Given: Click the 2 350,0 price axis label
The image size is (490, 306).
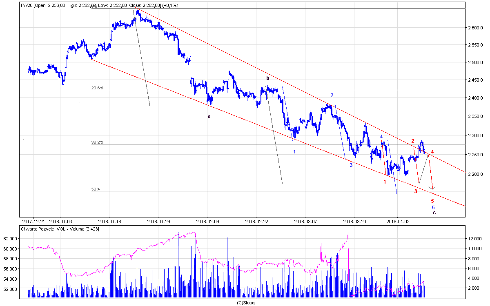Looking at the screenshot, I should pyautogui.click(x=475, y=117).
